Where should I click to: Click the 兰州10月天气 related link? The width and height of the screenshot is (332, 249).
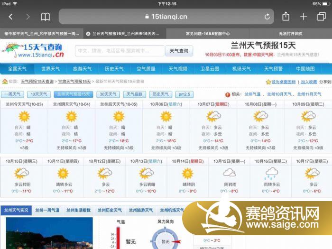click(279, 94)
